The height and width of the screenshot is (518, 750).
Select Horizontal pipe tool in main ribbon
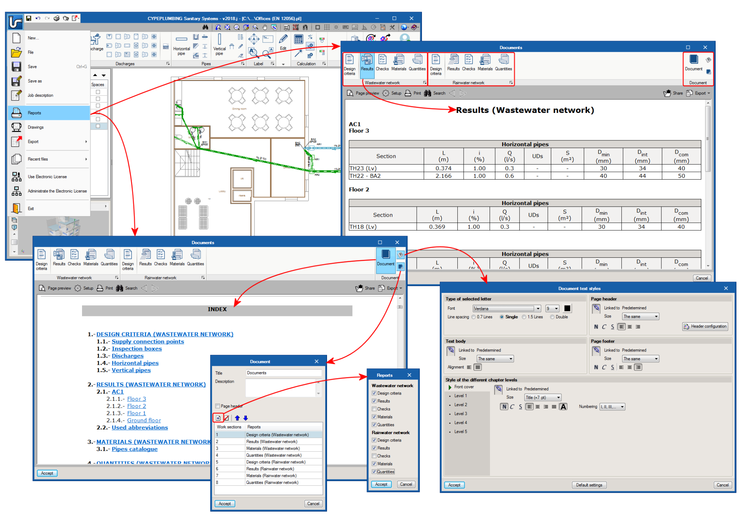click(x=181, y=45)
